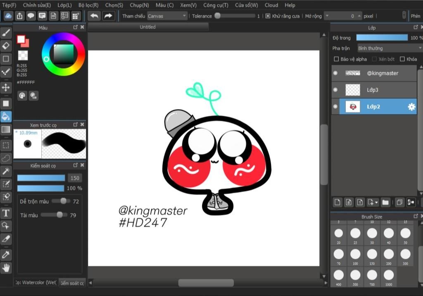This screenshot has height=296, width=423.
Task: Select the Select Eraser tool
Action: [6, 197]
